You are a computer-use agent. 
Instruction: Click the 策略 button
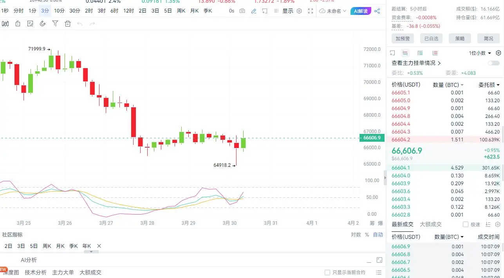tap(460, 38)
